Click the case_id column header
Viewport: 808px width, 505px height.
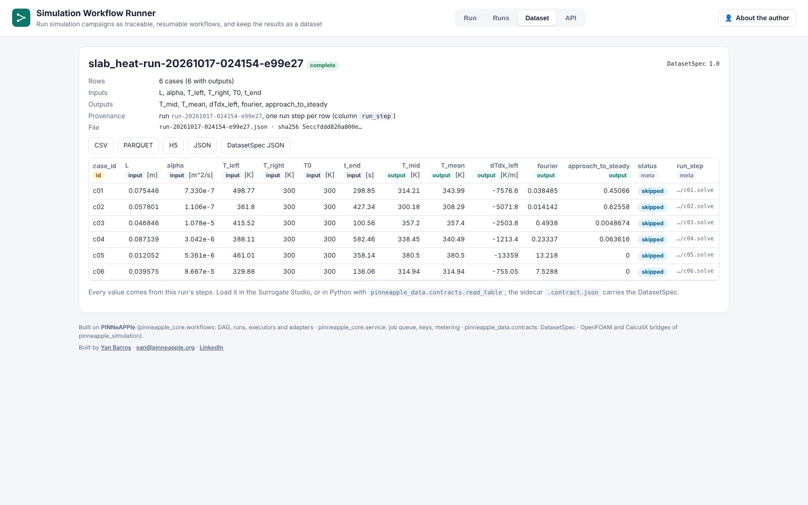click(x=105, y=170)
